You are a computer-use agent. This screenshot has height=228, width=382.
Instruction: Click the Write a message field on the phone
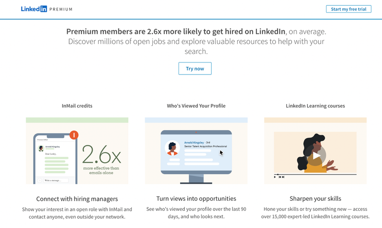point(55,180)
